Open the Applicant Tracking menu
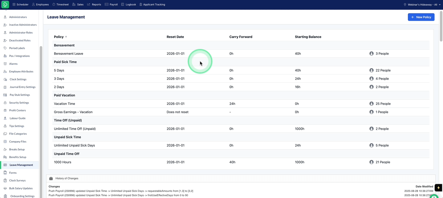The height and width of the screenshot is (198, 443). click(152, 5)
